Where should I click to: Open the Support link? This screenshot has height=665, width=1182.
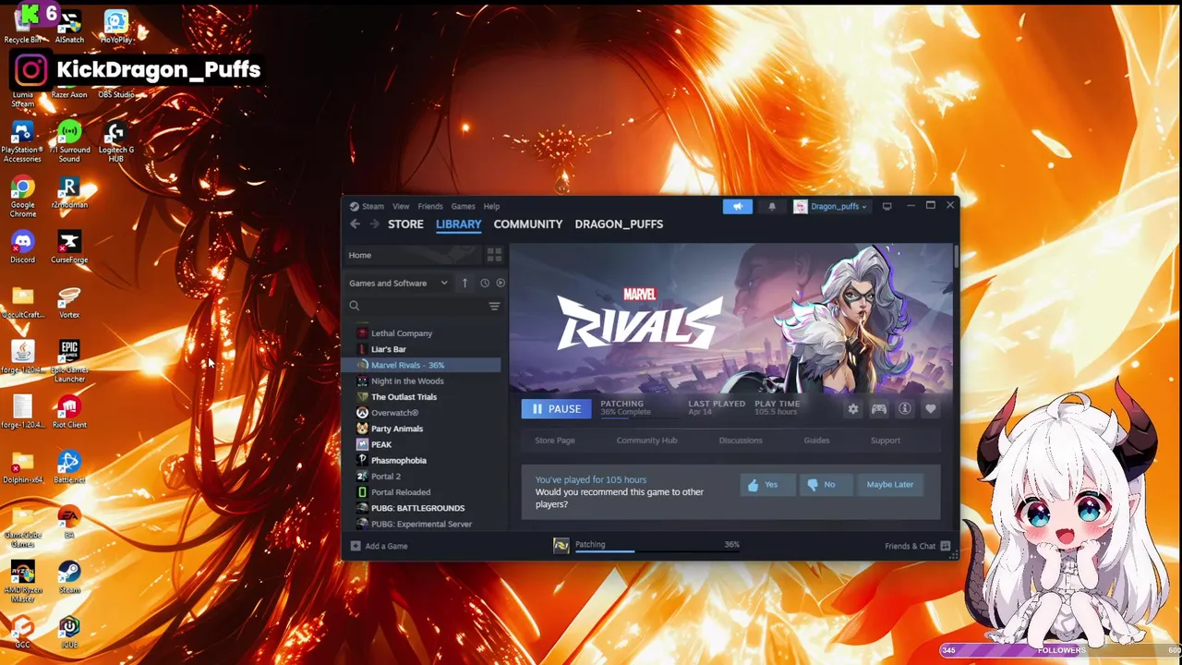[885, 441]
